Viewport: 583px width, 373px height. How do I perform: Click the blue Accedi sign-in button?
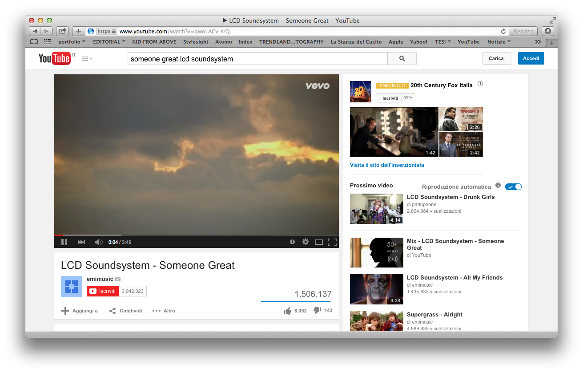(531, 58)
